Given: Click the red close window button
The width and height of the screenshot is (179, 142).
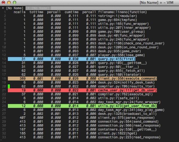Looking at the screenshot, I should tap(3, 2).
